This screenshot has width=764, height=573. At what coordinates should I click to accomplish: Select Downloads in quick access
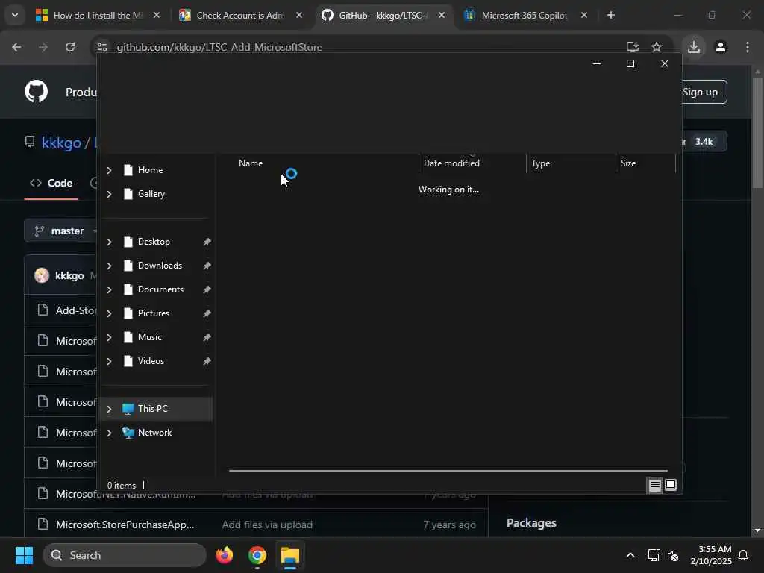pyautogui.click(x=160, y=266)
